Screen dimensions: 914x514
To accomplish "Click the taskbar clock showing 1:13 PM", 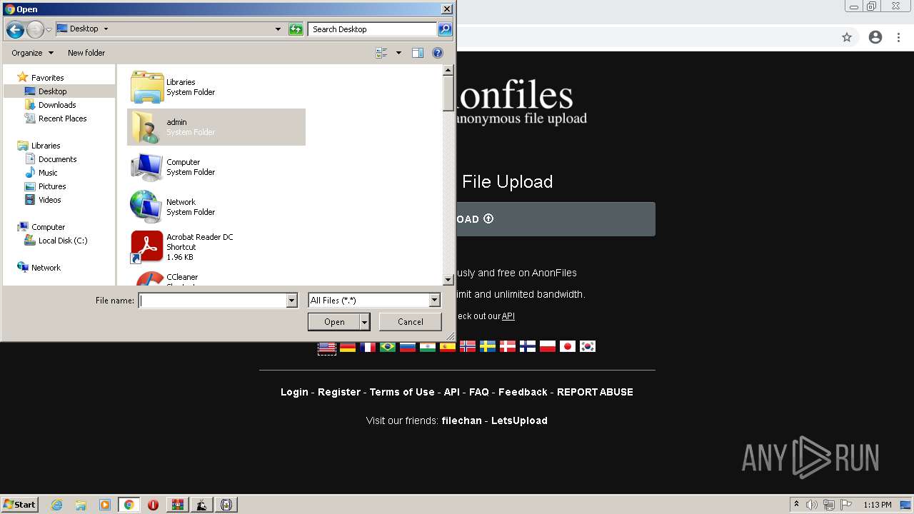I will (x=877, y=505).
